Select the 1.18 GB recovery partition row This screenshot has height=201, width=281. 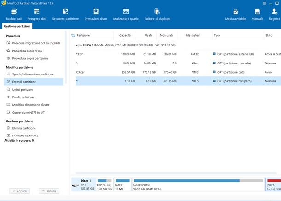point(178,81)
